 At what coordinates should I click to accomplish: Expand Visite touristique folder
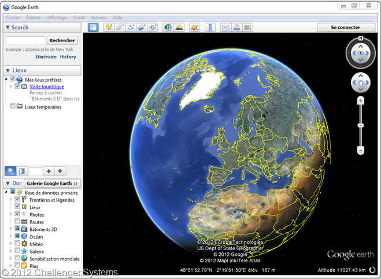pyautogui.click(x=10, y=86)
